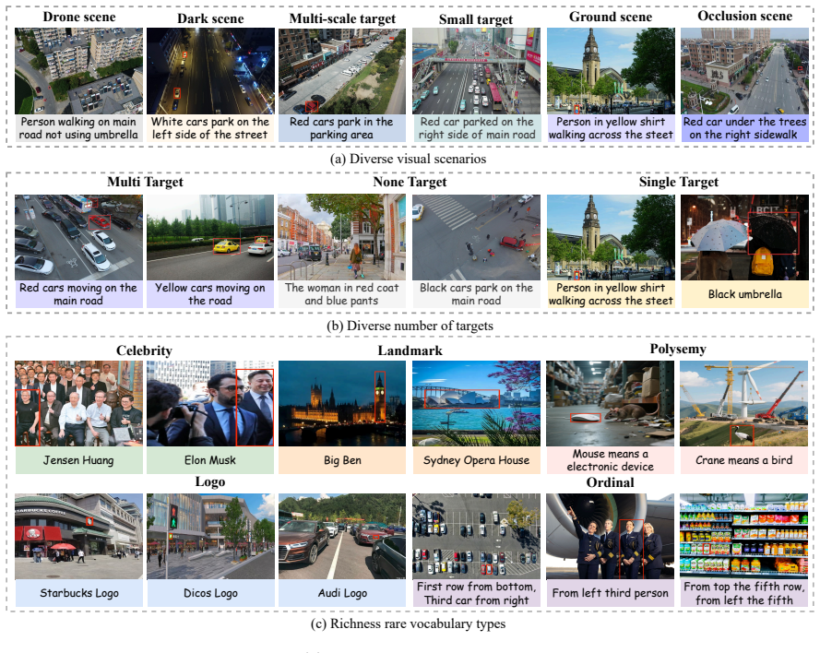820x653 pixels.
Task: Click the 'Polysemy' heading
Action: pos(678,349)
